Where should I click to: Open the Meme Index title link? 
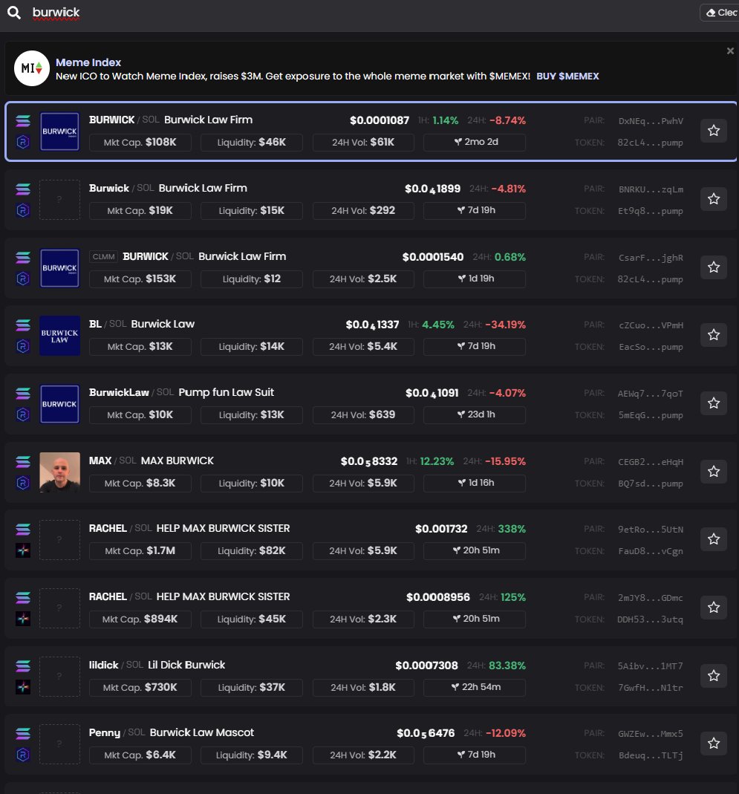(x=88, y=62)
